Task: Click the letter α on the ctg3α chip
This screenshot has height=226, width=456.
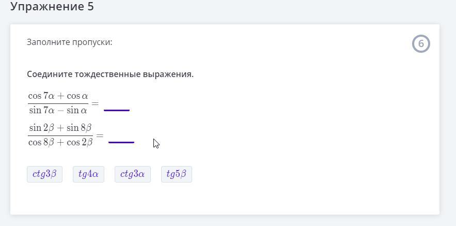Action: pos(141,174)
